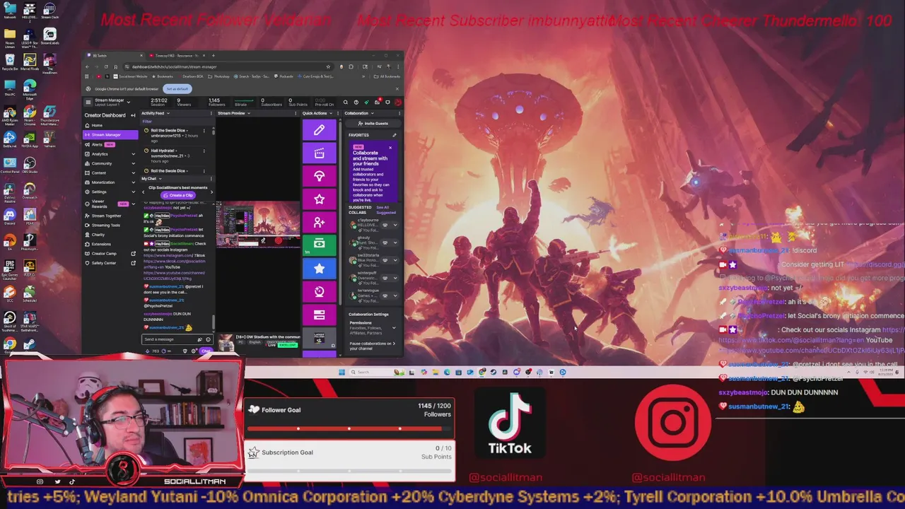Click the See All Suggested link
Screen dimensions: 905x509
[x=386, y=210]
